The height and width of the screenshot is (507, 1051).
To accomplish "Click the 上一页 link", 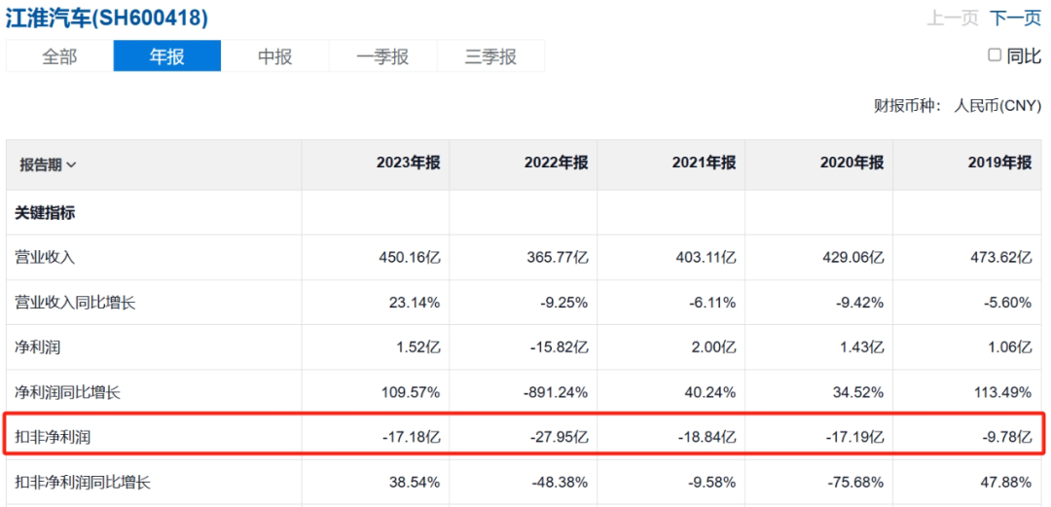I will [x=953, y=18].
